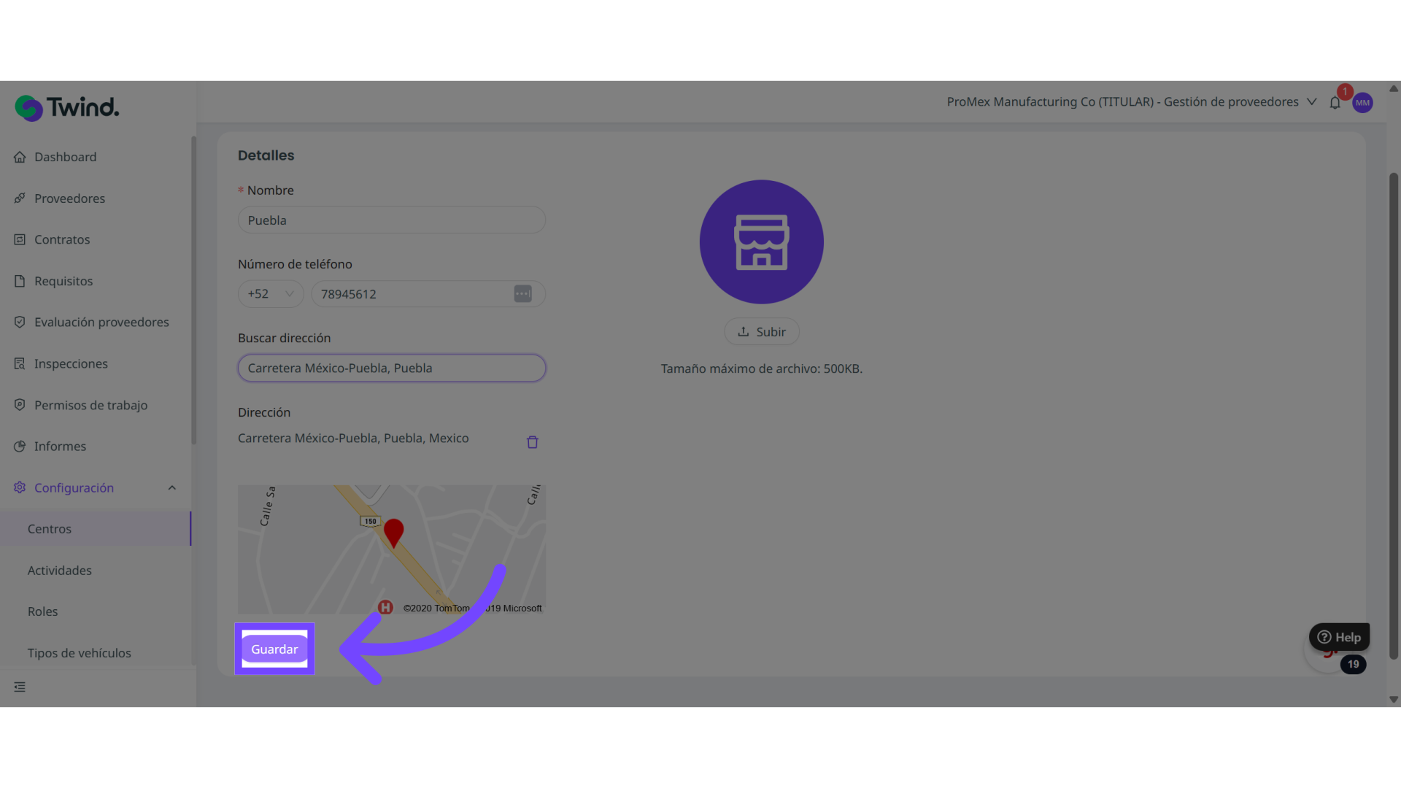
Task: Click the purple store profile image
Action: point(761,242)
